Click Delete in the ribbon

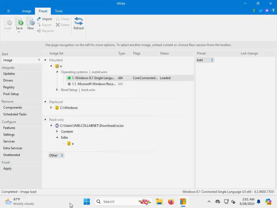point(63,25)
